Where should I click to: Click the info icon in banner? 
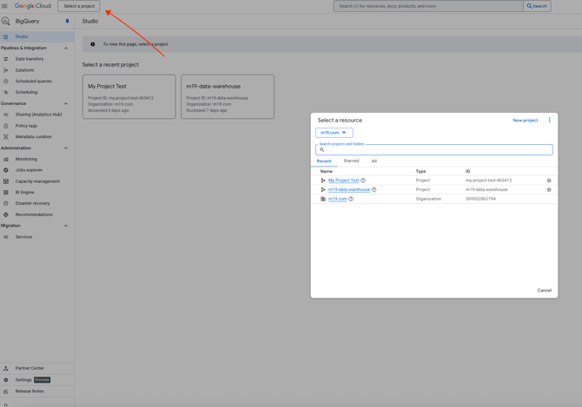[x=92, y=44]
